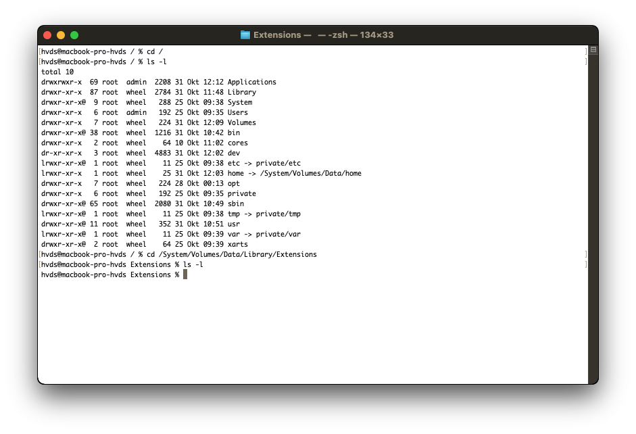The width and height of the screenshot is (636, 434).
Task: Click the size value '4883' in the dev row
Action: coord(163,153)
